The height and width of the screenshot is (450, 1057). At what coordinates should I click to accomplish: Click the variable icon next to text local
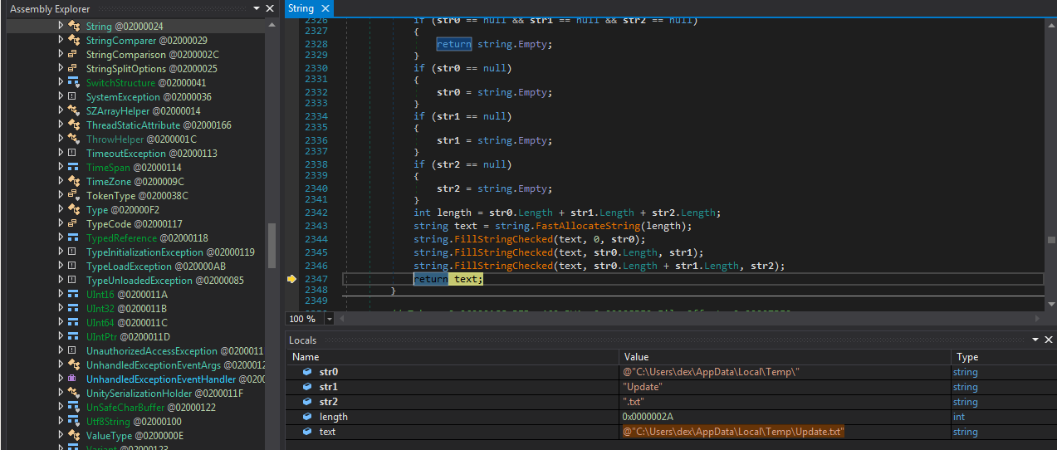(307, 432)
